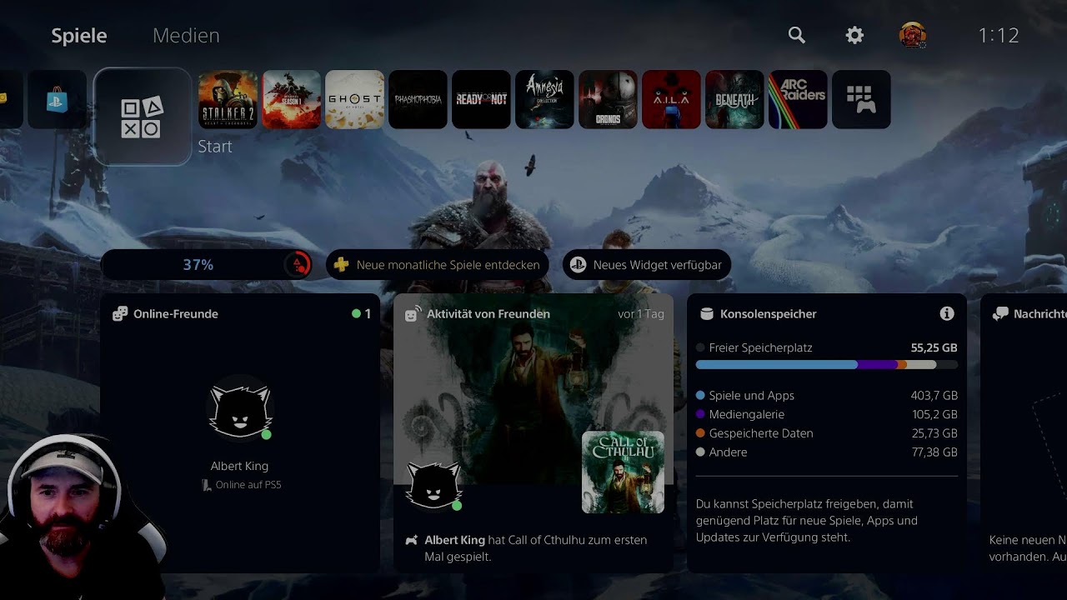Screen dimensions: 1067x600
Task: Click the 1:12 clock display
Action: [999, 35]
